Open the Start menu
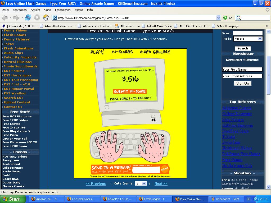This screenshot has width=271, height=203. [x=13, y=199]
